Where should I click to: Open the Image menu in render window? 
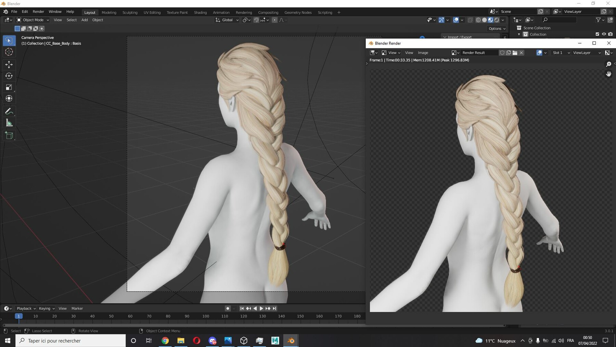(423, 53)
